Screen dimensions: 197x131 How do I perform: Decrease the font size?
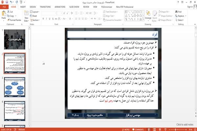click(x=68, y=13)
